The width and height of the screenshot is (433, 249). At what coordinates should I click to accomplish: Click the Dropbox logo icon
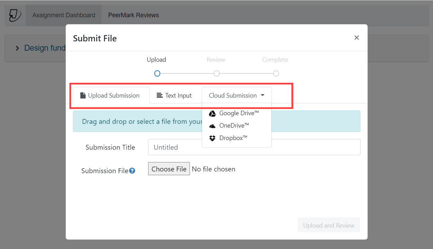pos(212,138)
